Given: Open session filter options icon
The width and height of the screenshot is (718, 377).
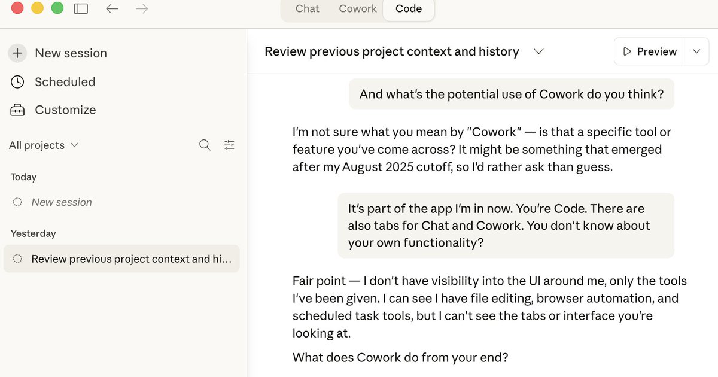Looking at the screenshot, I should coord(229,145).
